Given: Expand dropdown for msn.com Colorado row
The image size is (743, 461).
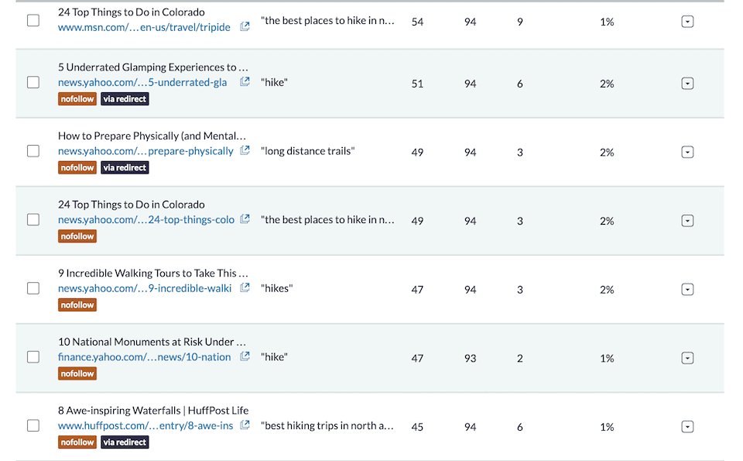Looking at the screenshot, I should pos(687,22).
